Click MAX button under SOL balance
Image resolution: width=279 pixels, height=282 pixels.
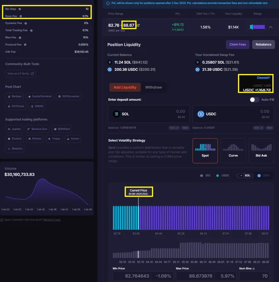point(185,128)
